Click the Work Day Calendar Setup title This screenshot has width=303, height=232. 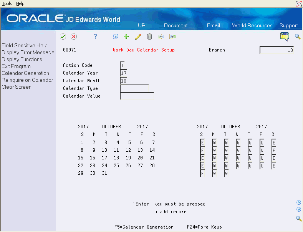144,50
